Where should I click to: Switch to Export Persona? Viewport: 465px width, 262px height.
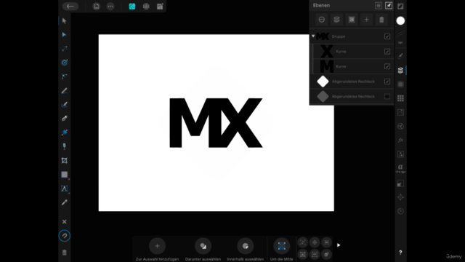[160, 7]
